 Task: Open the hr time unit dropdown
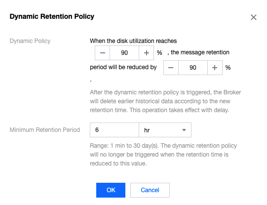pos(165,130)
